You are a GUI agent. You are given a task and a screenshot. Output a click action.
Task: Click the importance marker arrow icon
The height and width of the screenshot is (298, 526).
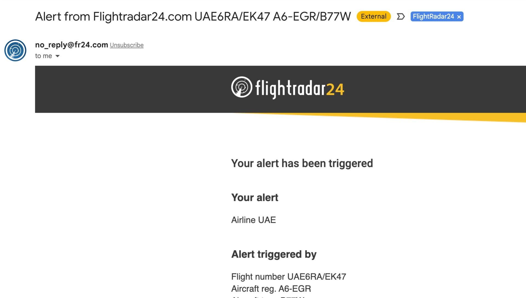point(401,17)
